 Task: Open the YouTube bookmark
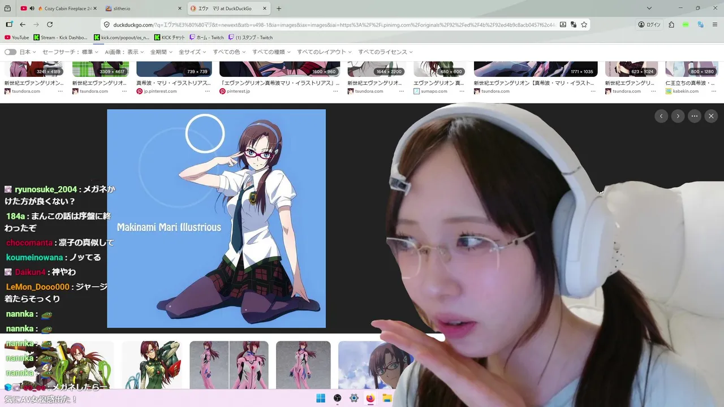pos(16,37)
